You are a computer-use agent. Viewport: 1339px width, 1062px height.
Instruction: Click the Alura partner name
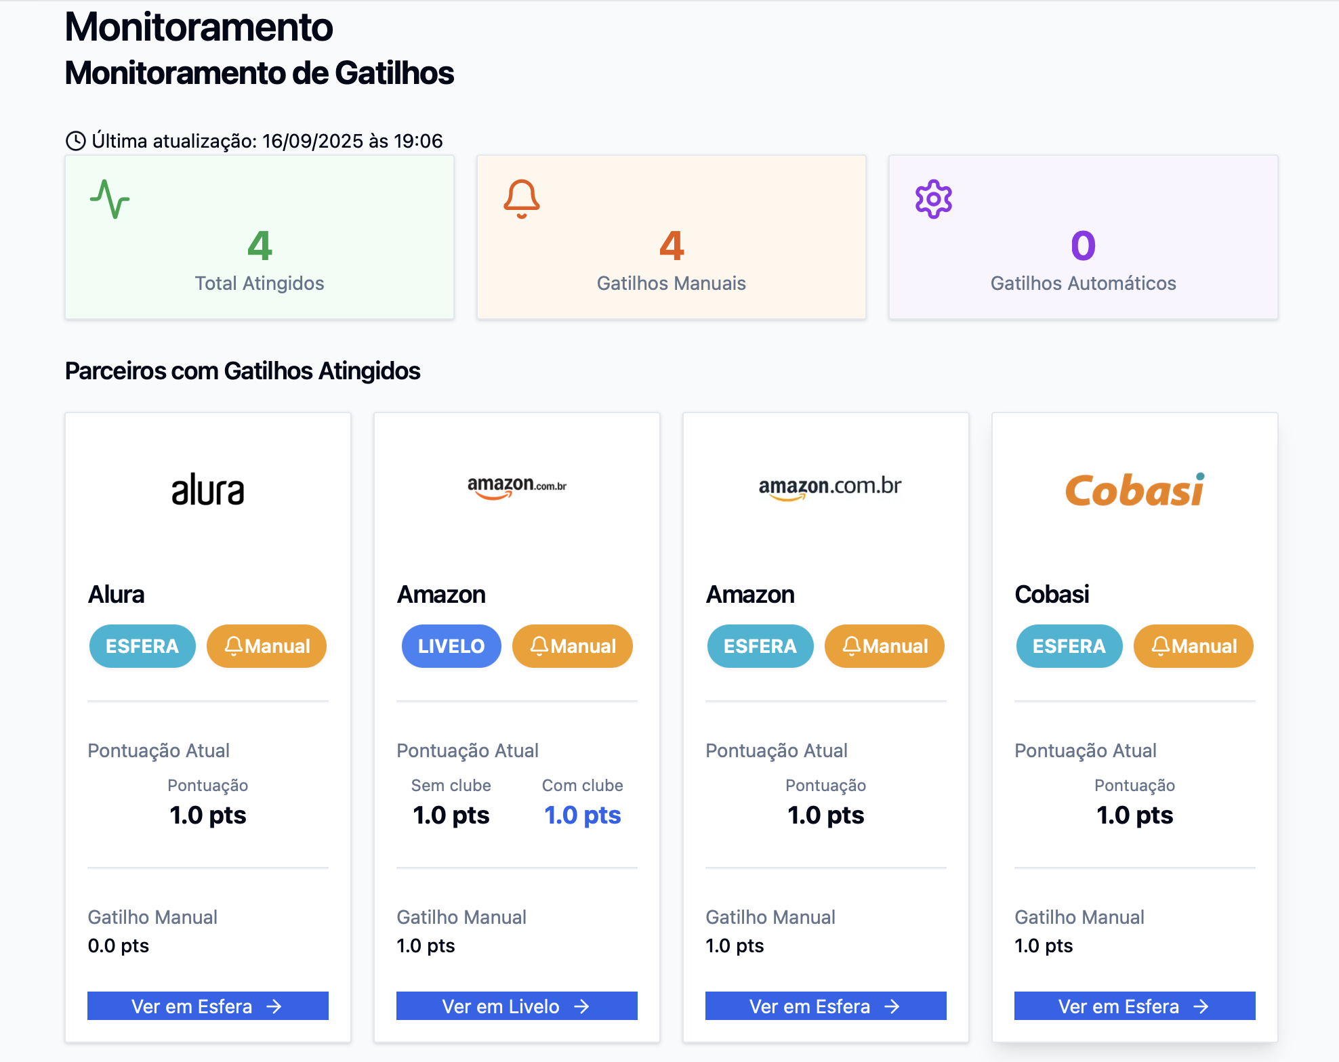(117, 594)
